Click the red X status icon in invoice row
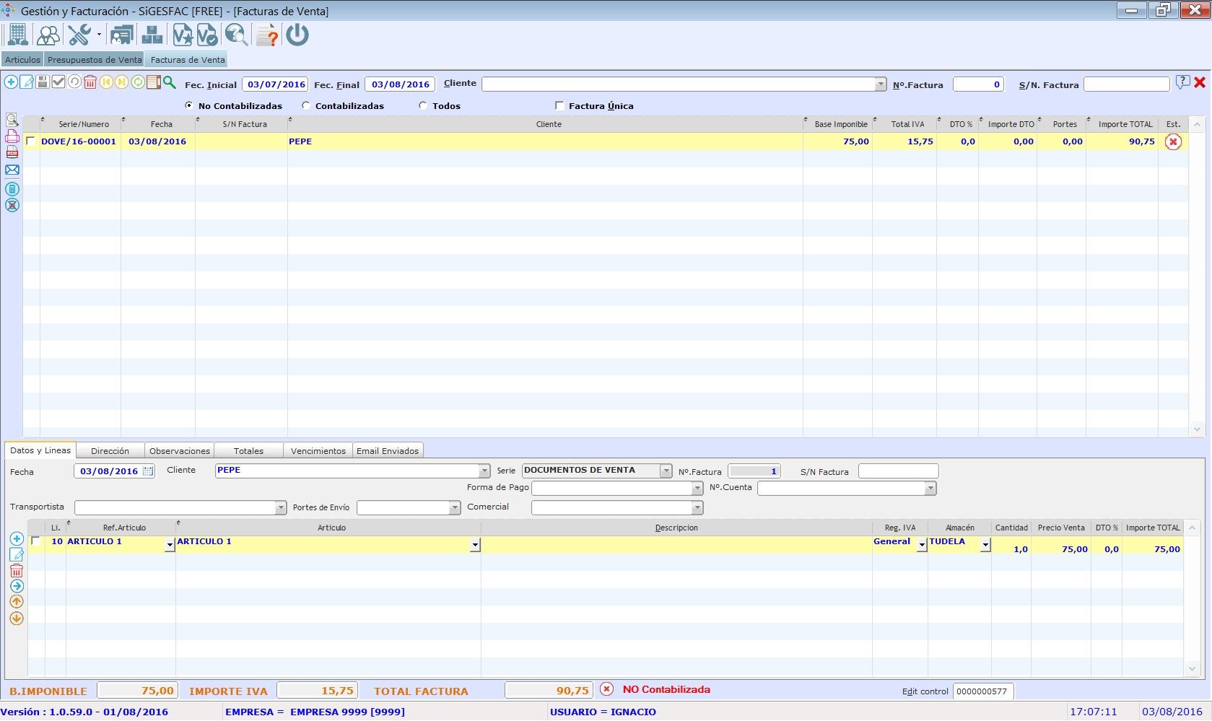The width and height of the screenshot is (1212, 721). point(1173,141)
